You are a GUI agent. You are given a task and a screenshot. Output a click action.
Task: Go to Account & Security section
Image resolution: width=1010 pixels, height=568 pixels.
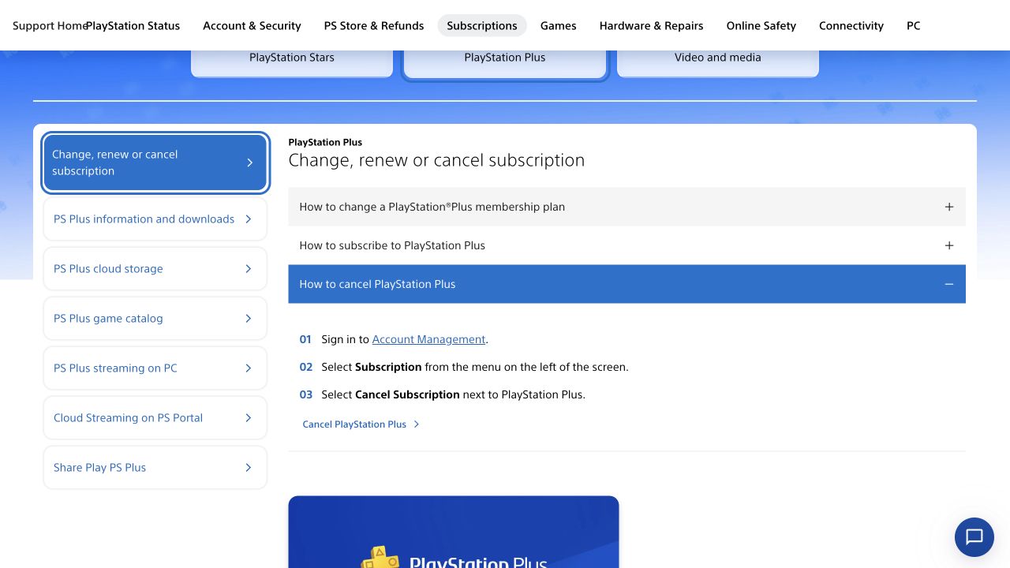(x=252, y=25)
